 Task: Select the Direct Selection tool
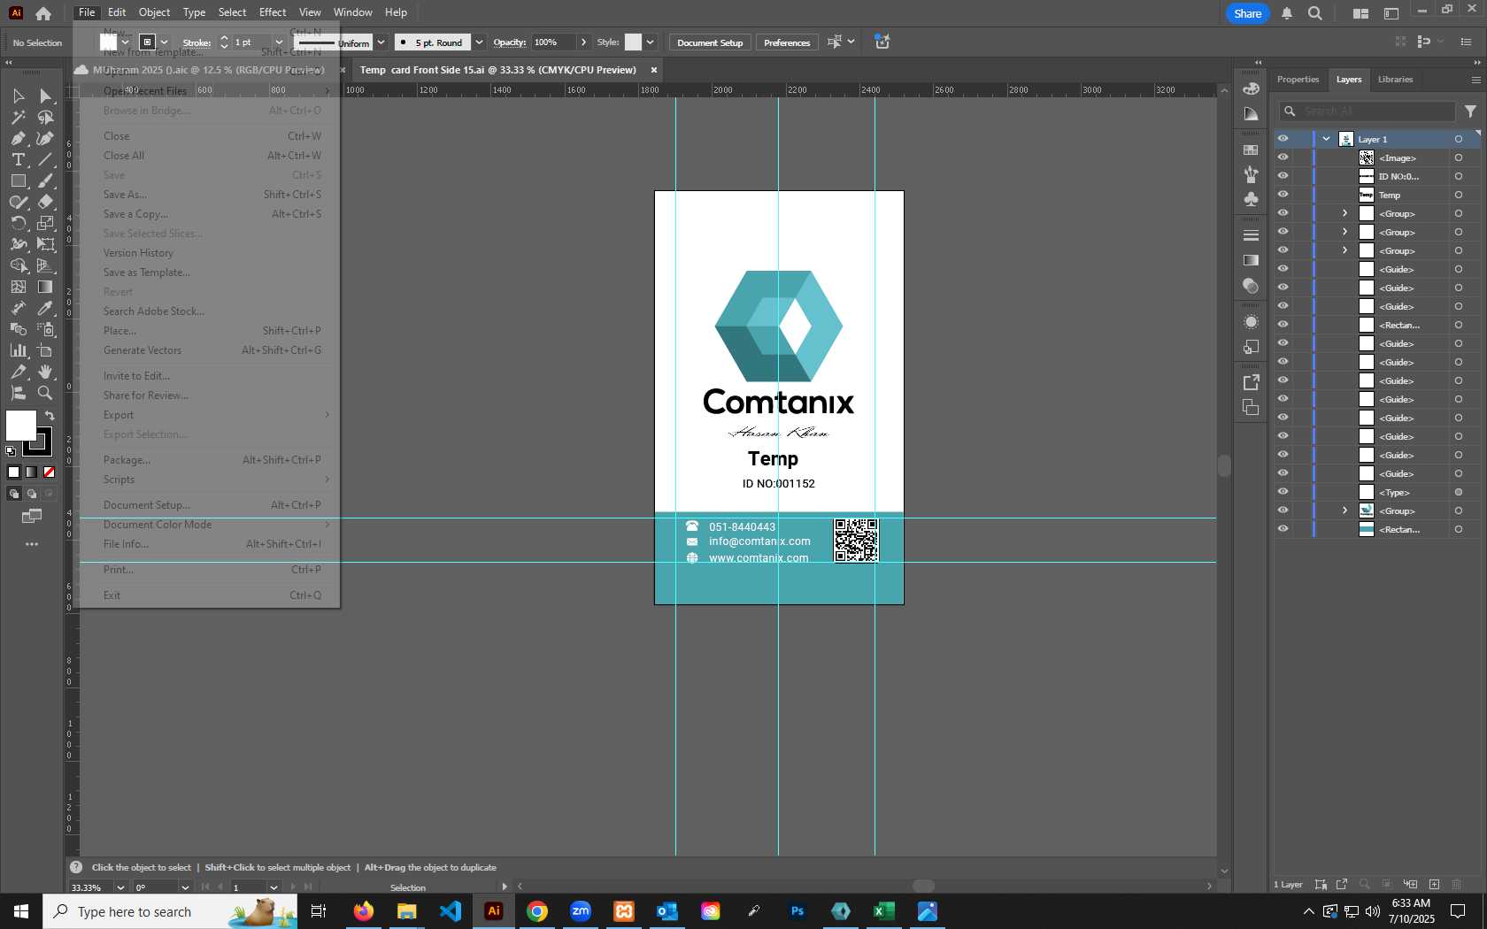click(45, 96)
